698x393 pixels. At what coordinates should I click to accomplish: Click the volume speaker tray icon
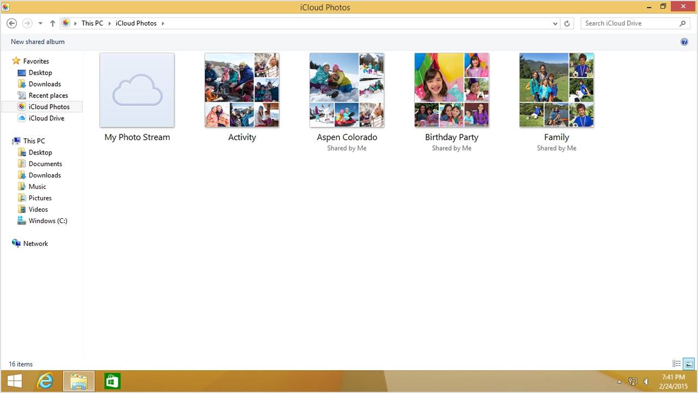coord(646,382)
